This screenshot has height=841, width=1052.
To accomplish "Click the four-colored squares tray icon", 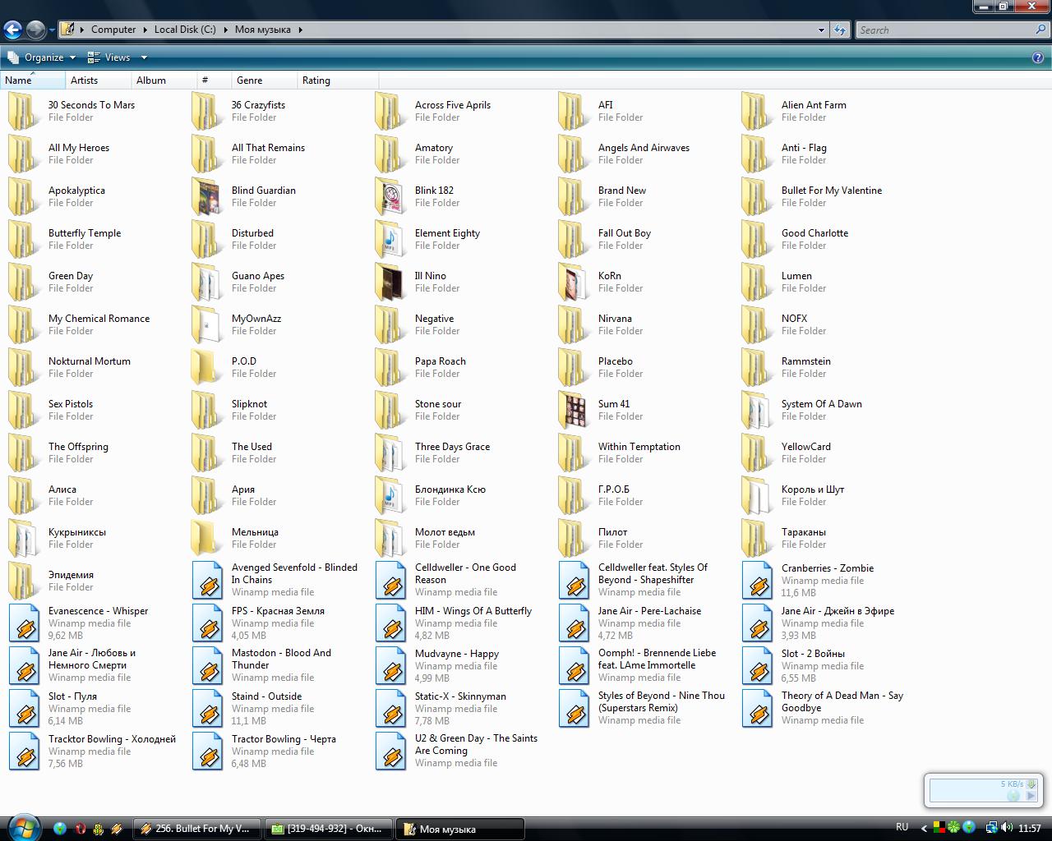I will 938,828.
